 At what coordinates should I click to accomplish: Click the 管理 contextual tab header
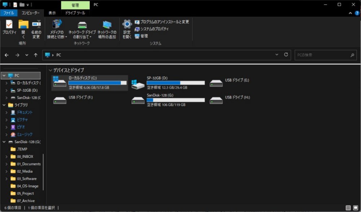pyautogui.click(x=75, y=5)
